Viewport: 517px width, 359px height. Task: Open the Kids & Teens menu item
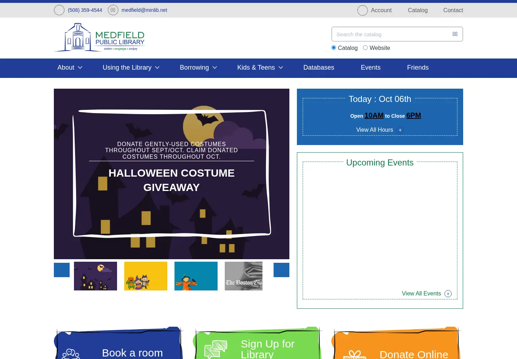[256, 67]
